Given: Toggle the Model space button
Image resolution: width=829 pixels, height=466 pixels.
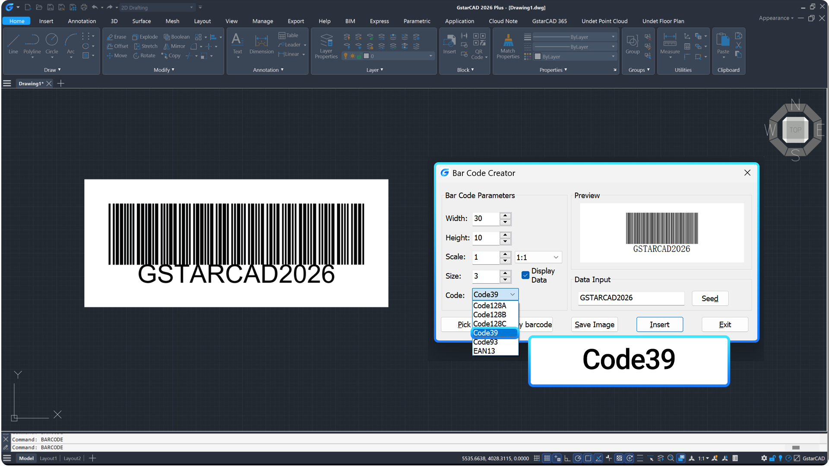Looking at the screenshot, I should [x=26, y=458].
